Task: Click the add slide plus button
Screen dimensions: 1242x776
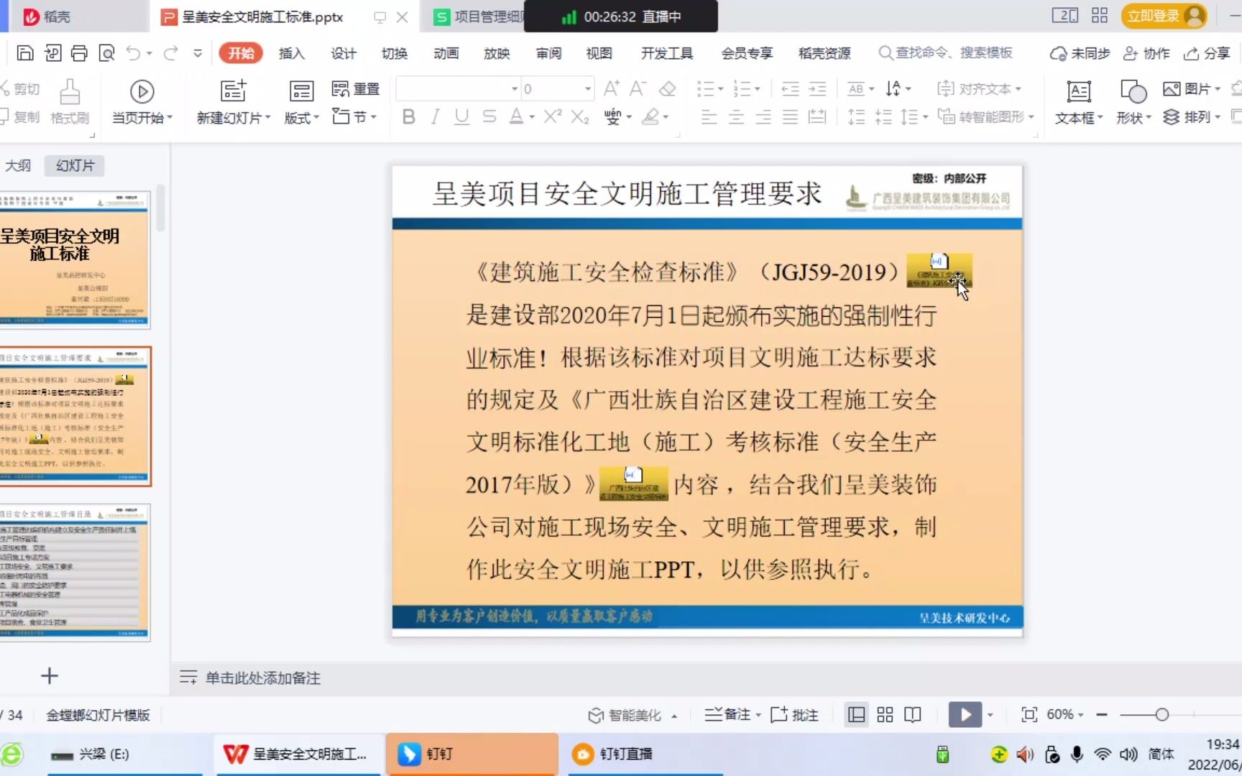Action: 49,675
